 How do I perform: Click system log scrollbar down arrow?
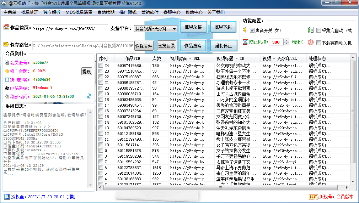coord(90,185)
